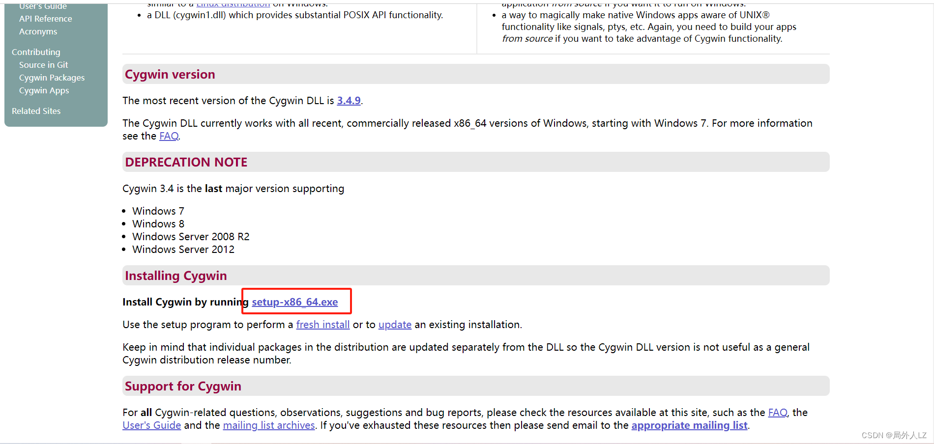Open the update link
Image resolution: width=934 pixels, height=444 pixels.
395,325
